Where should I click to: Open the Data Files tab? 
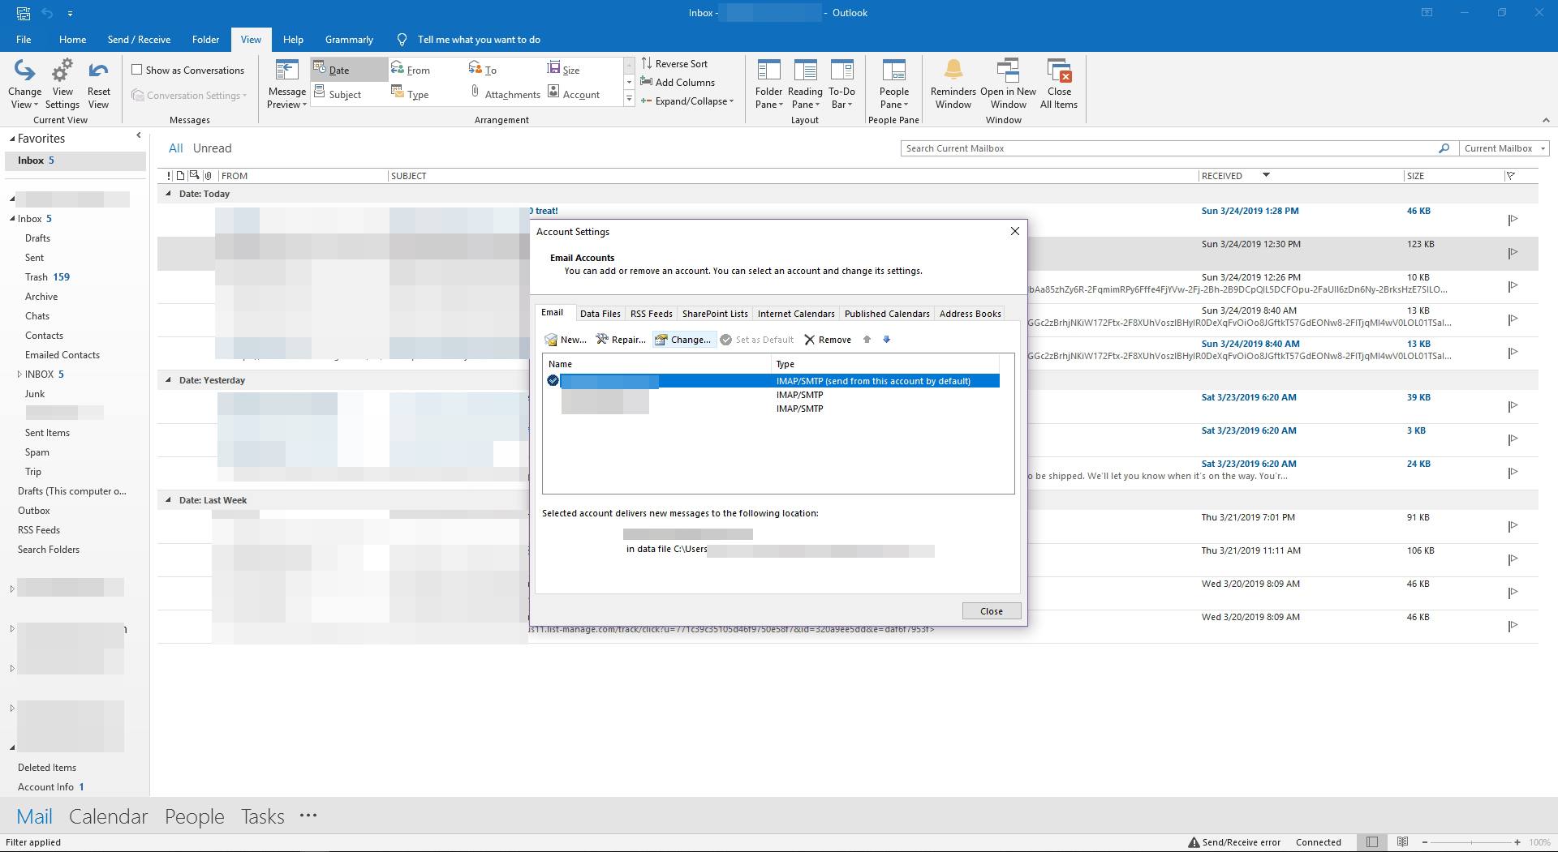pyautogui.click(x=600, y=314)
